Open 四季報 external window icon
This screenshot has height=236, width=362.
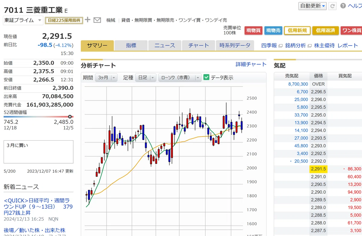point(280,46)
